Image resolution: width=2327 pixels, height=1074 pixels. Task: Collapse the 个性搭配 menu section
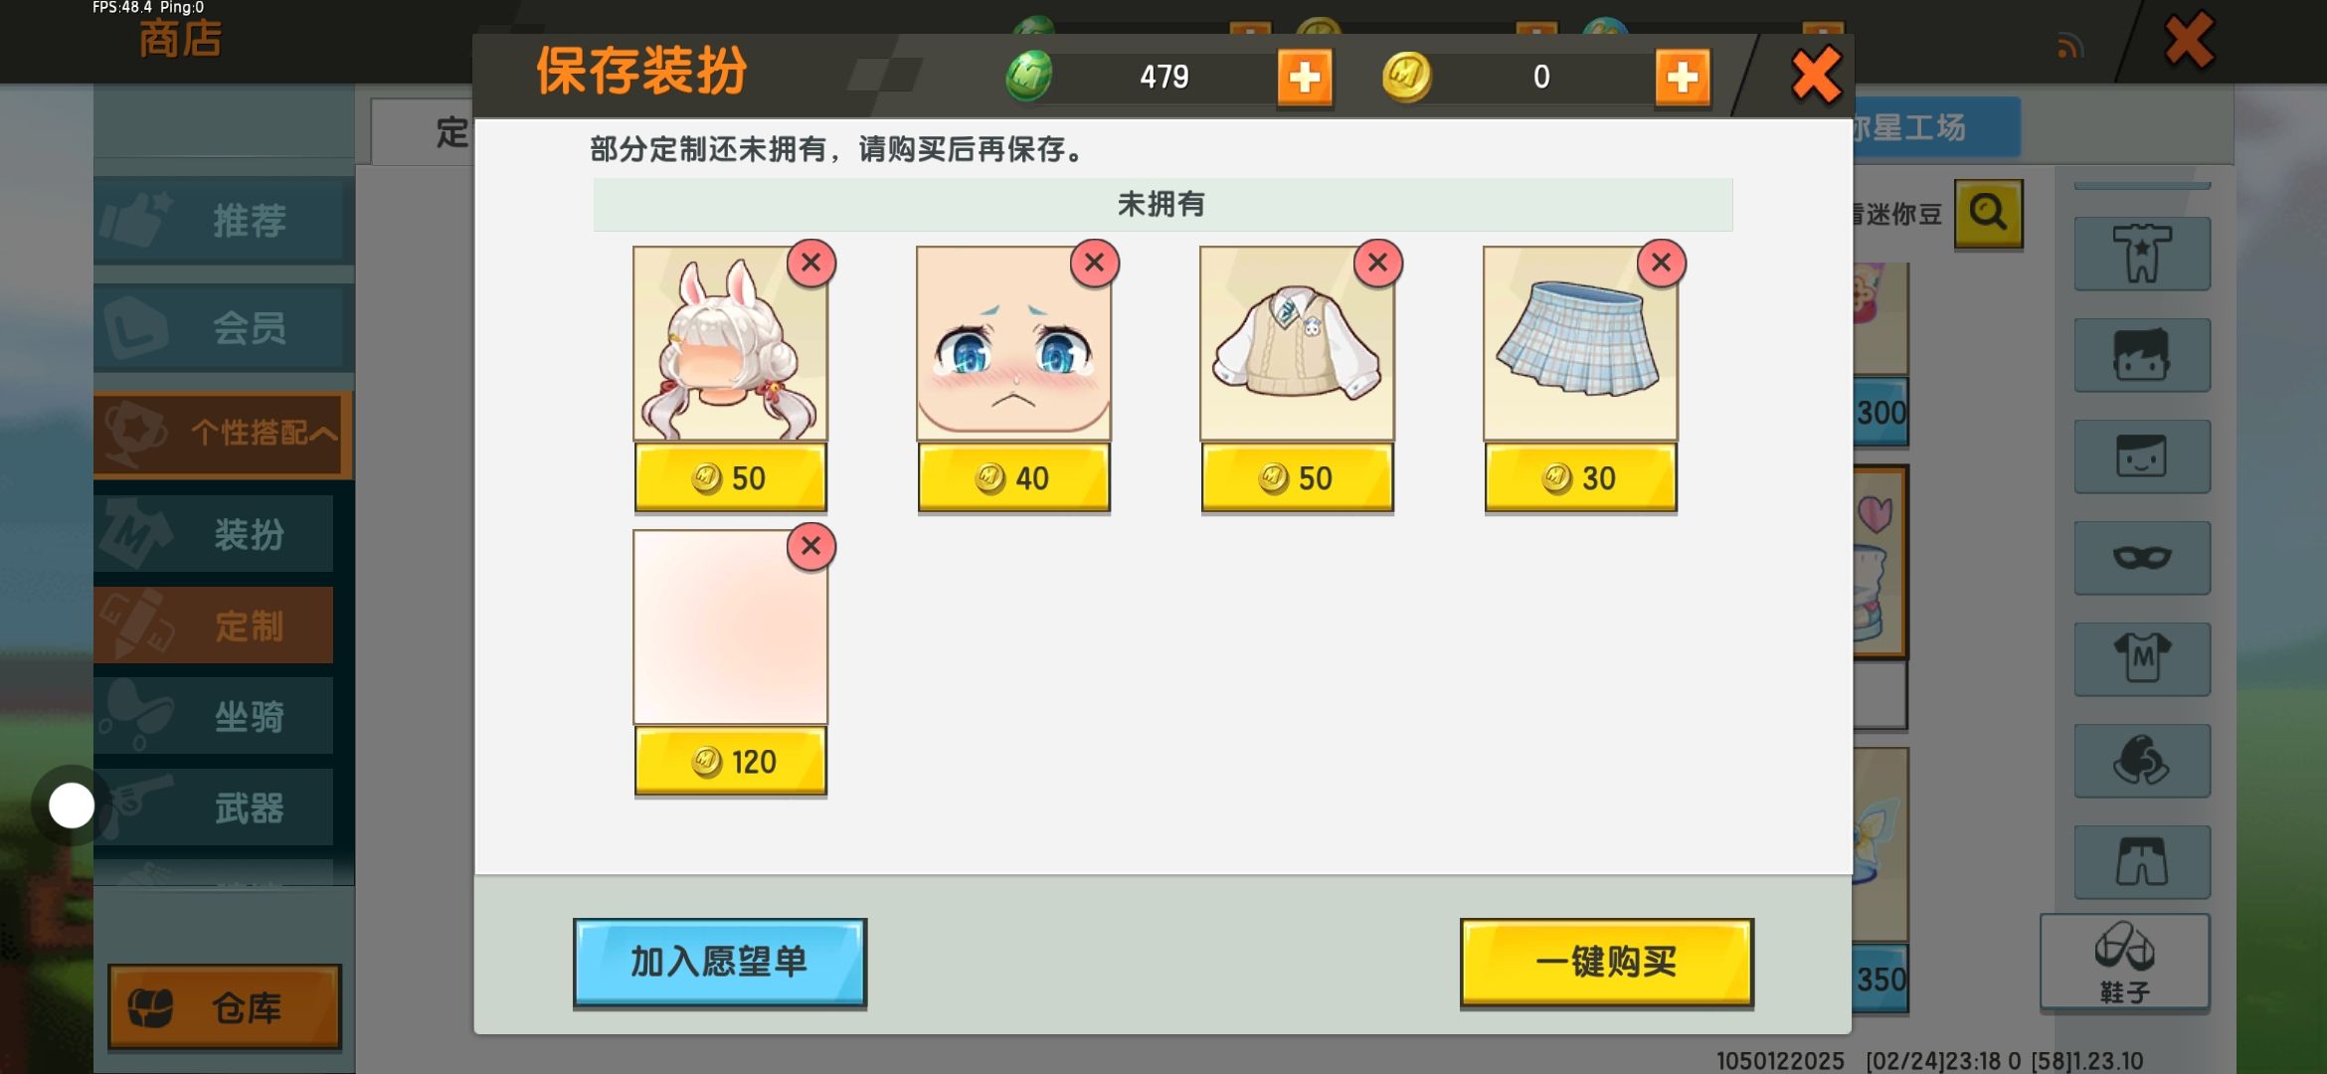pos(223,434)
